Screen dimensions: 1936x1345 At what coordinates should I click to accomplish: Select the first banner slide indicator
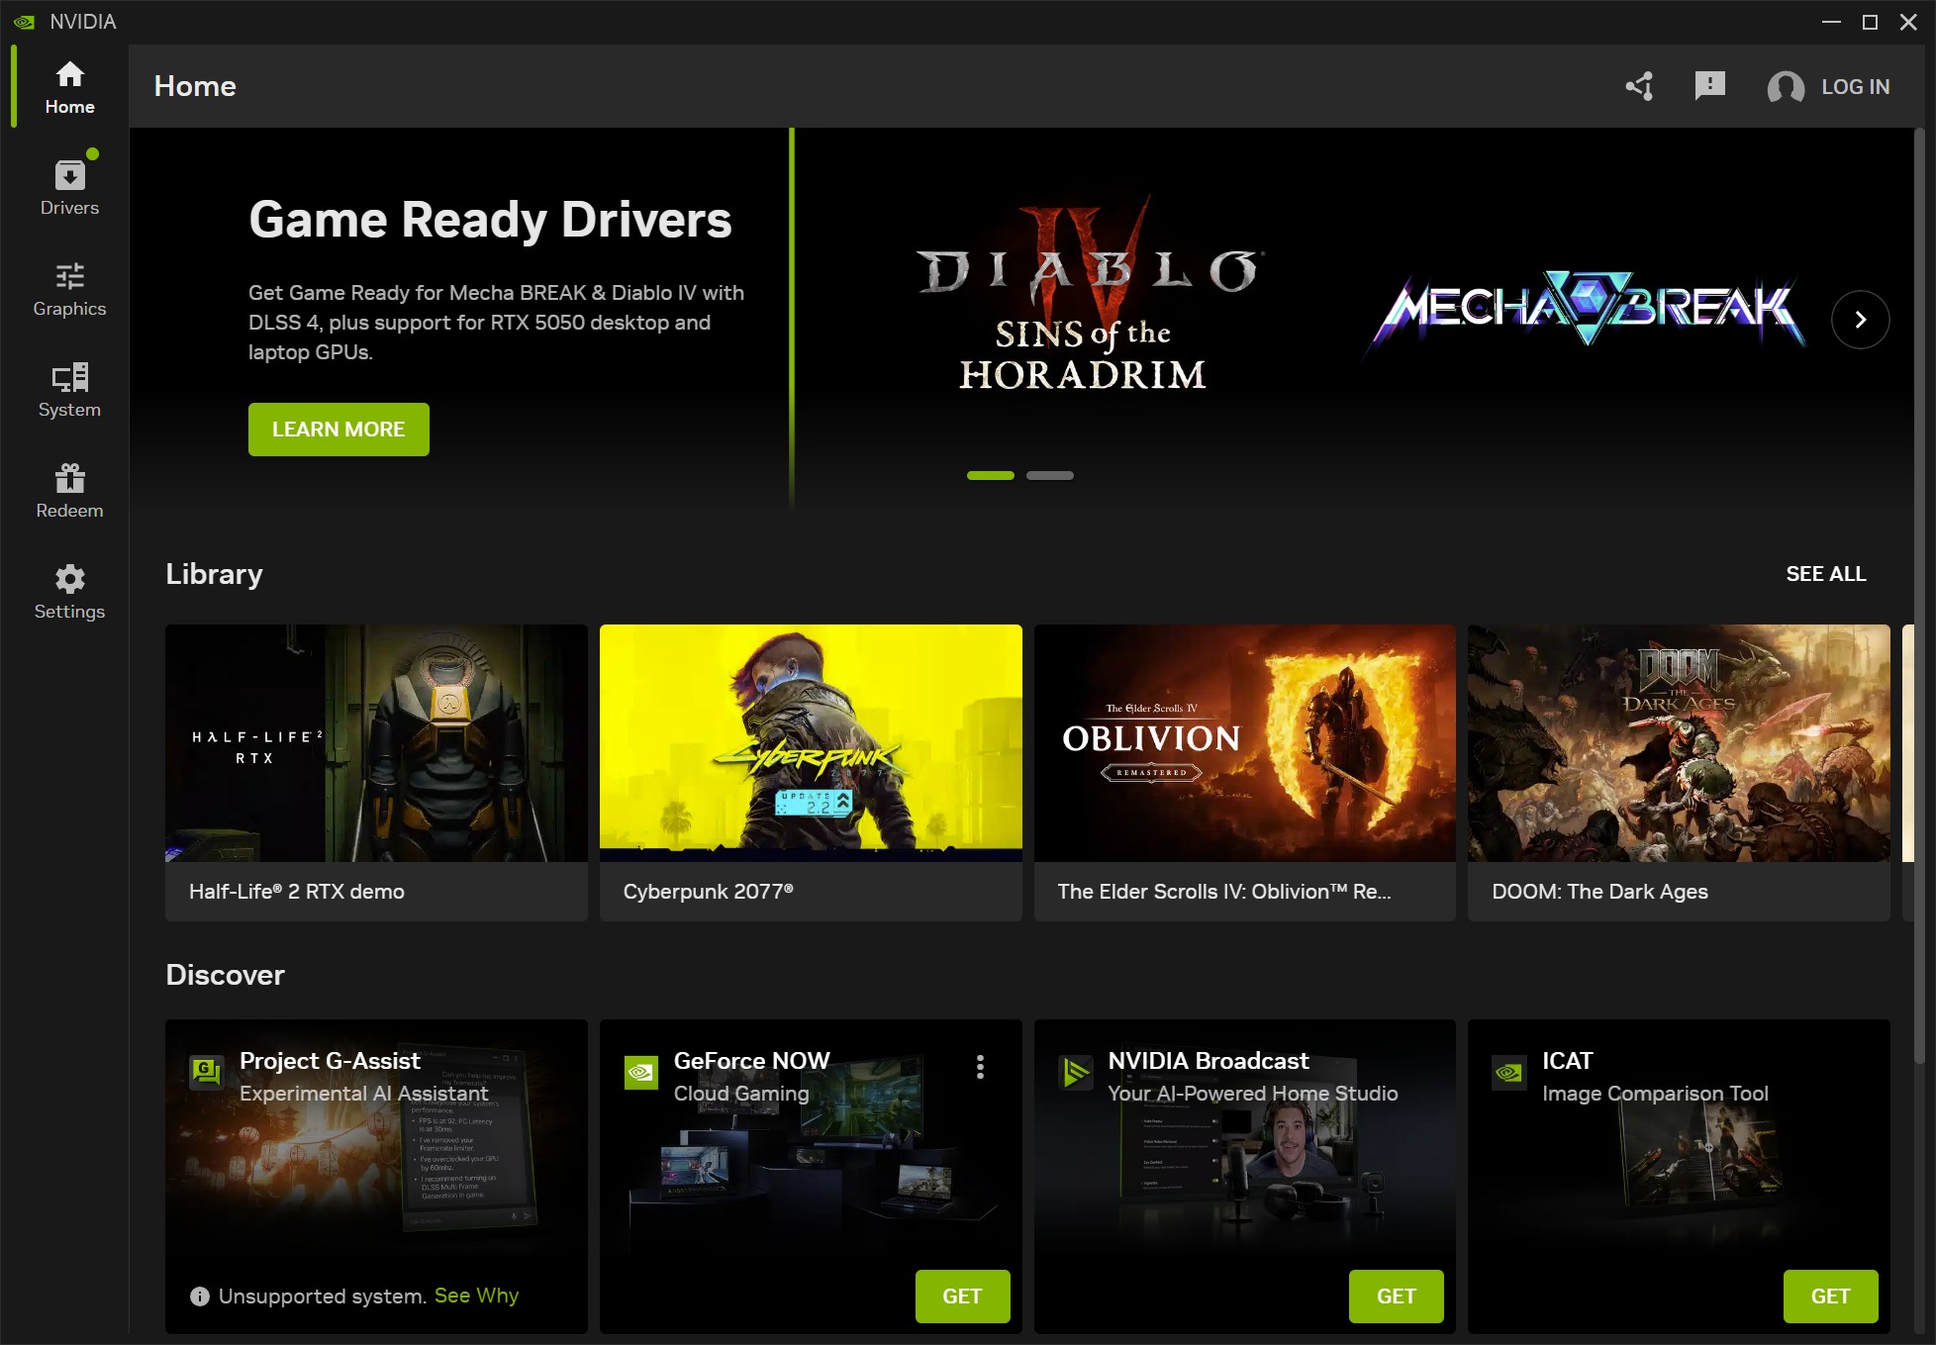click(990, 476)
